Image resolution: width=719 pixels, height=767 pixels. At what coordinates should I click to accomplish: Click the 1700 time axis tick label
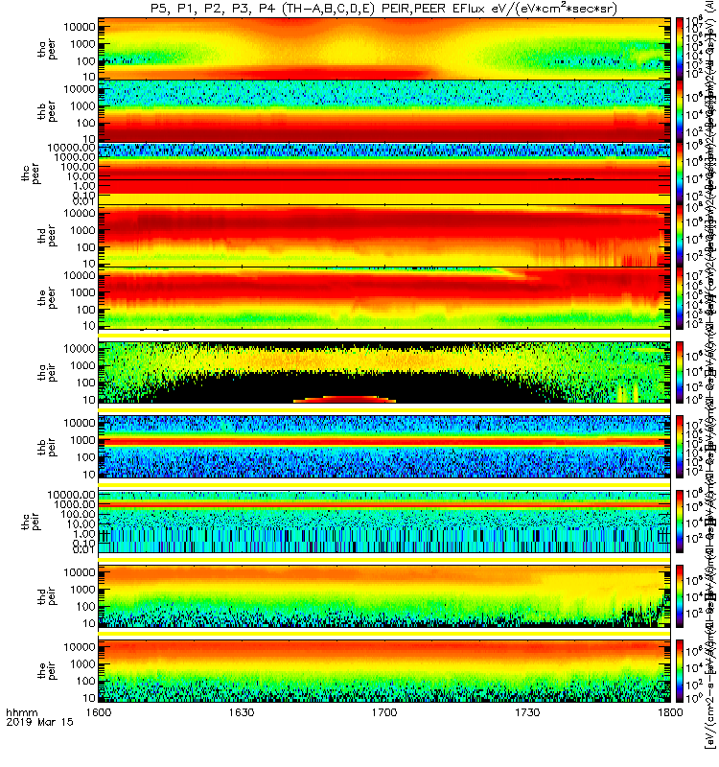click(384, 712)
